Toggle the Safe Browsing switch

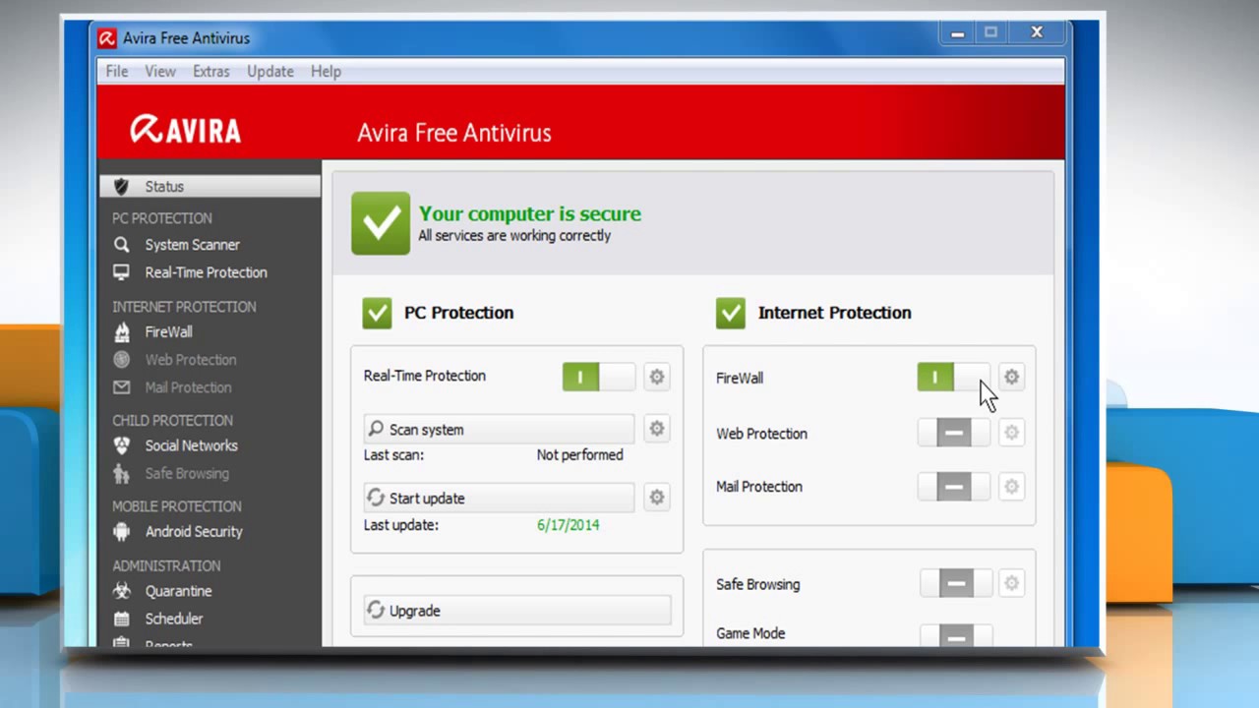click(x=956, y=583)
